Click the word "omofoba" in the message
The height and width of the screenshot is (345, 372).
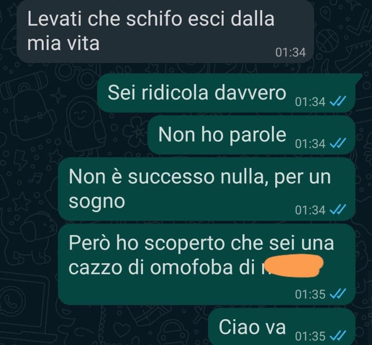click(x=191, y=268)
